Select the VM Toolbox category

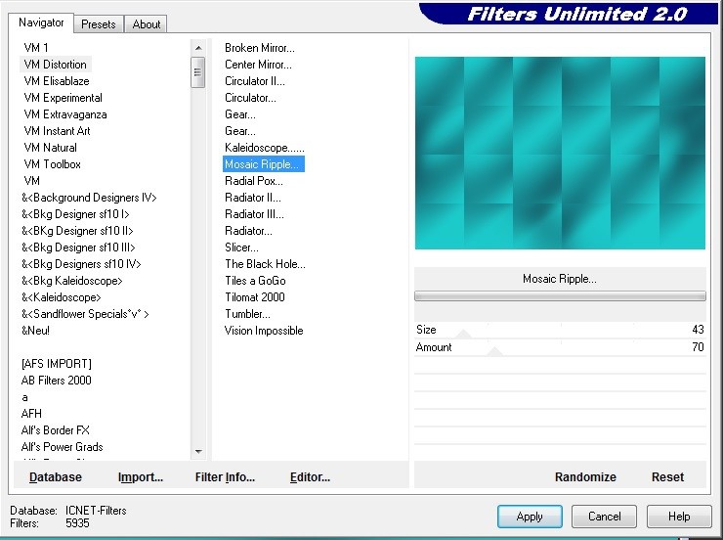point(52,163)
